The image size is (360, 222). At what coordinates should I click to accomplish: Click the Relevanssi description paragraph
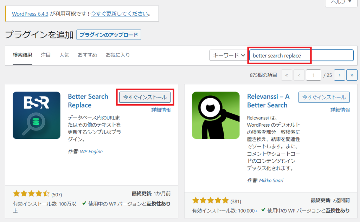[274, 143]
